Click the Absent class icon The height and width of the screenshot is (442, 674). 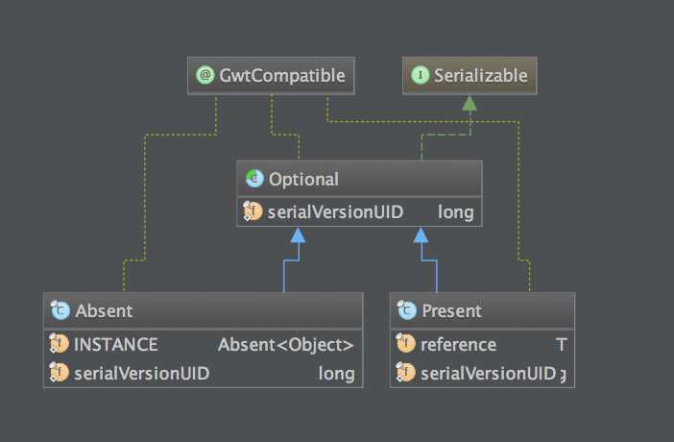(60, 310)
